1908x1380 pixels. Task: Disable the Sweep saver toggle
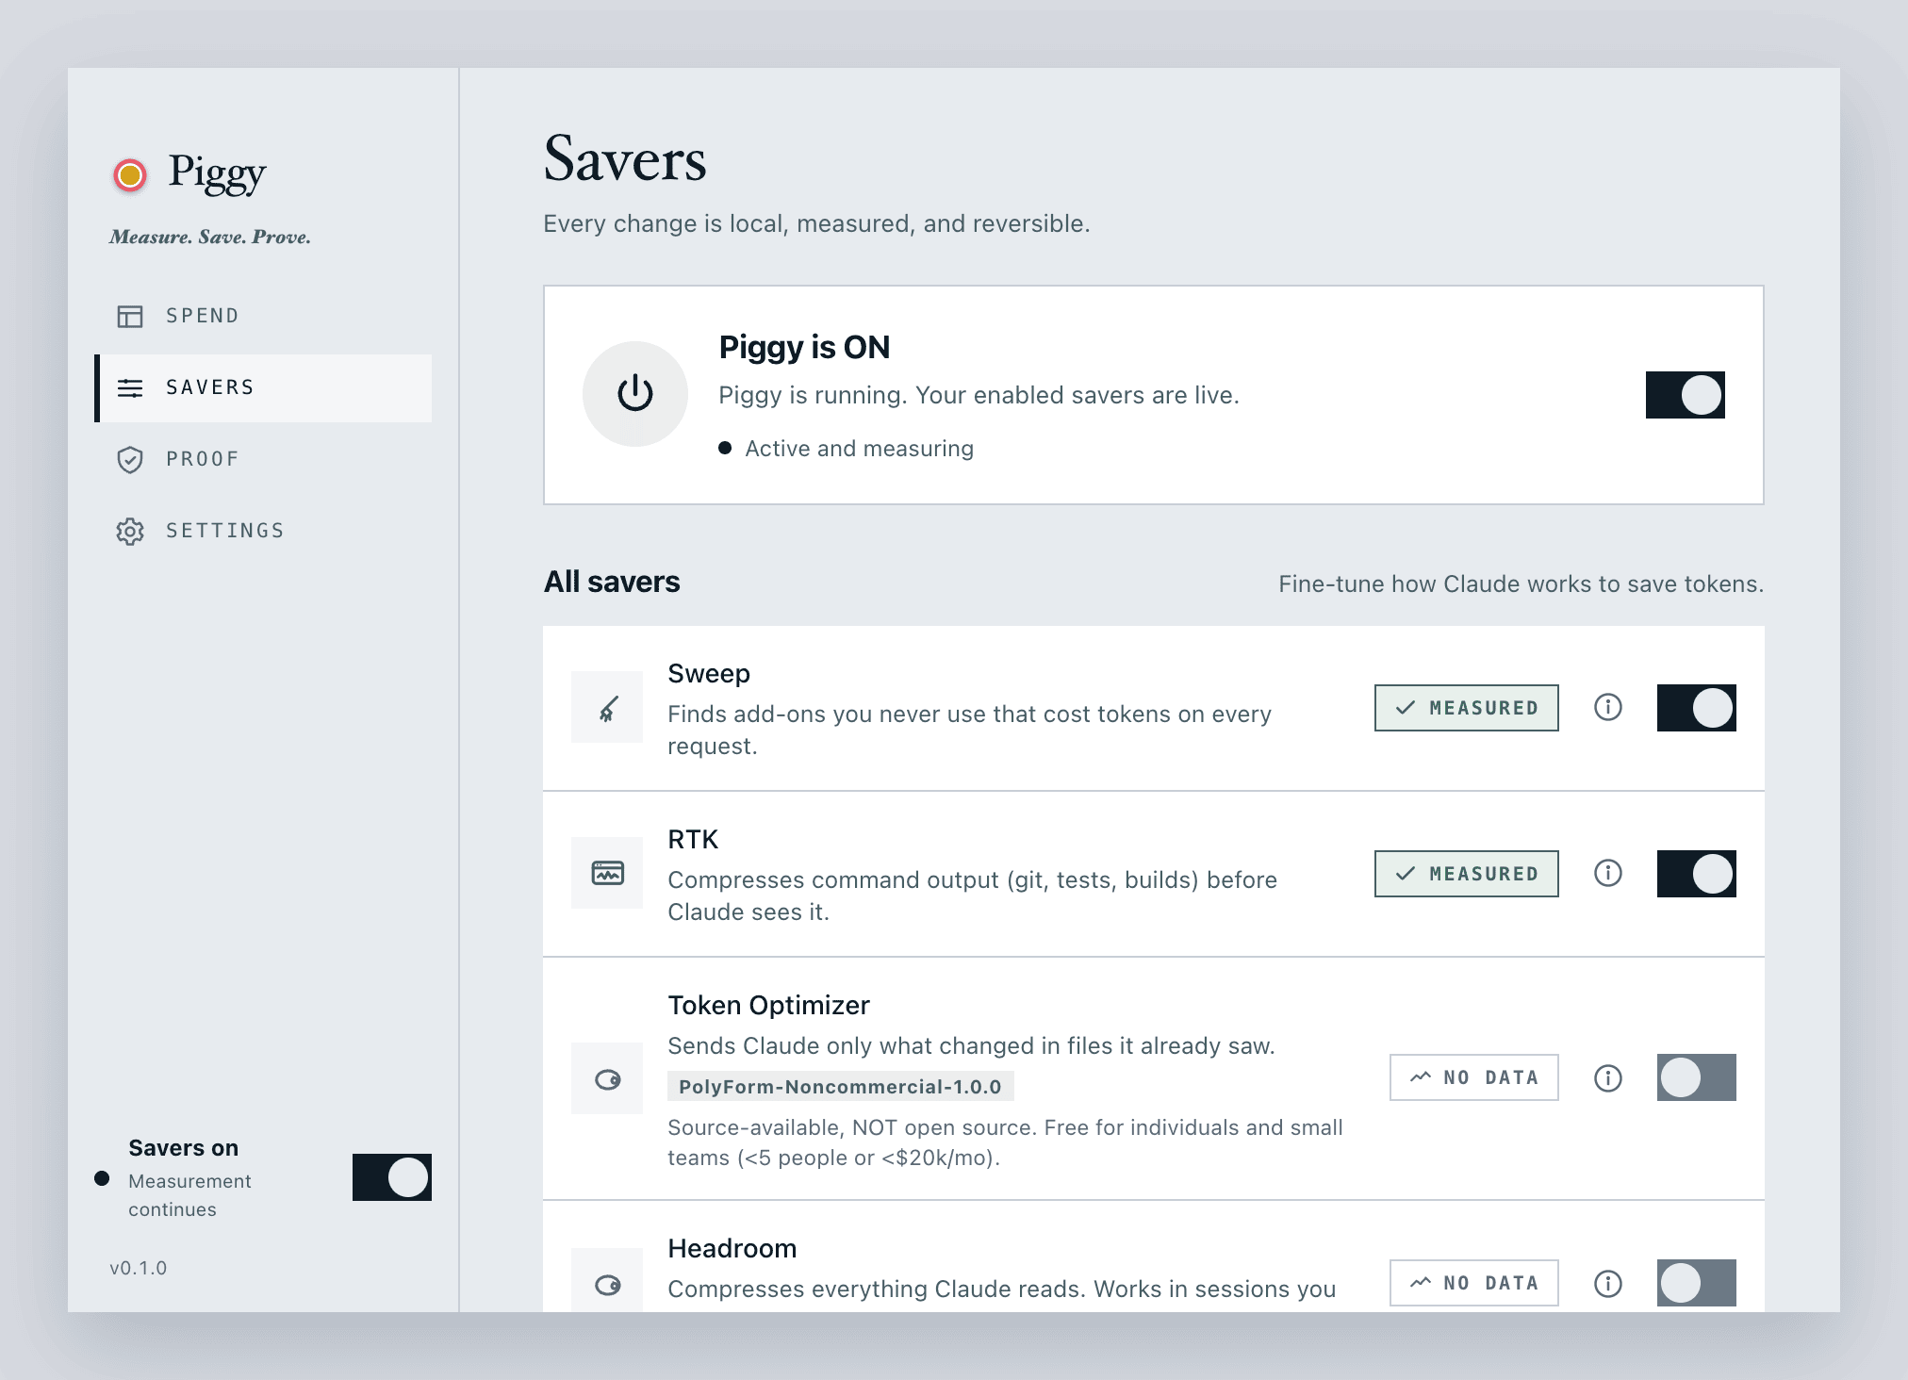coord(1697,708)
